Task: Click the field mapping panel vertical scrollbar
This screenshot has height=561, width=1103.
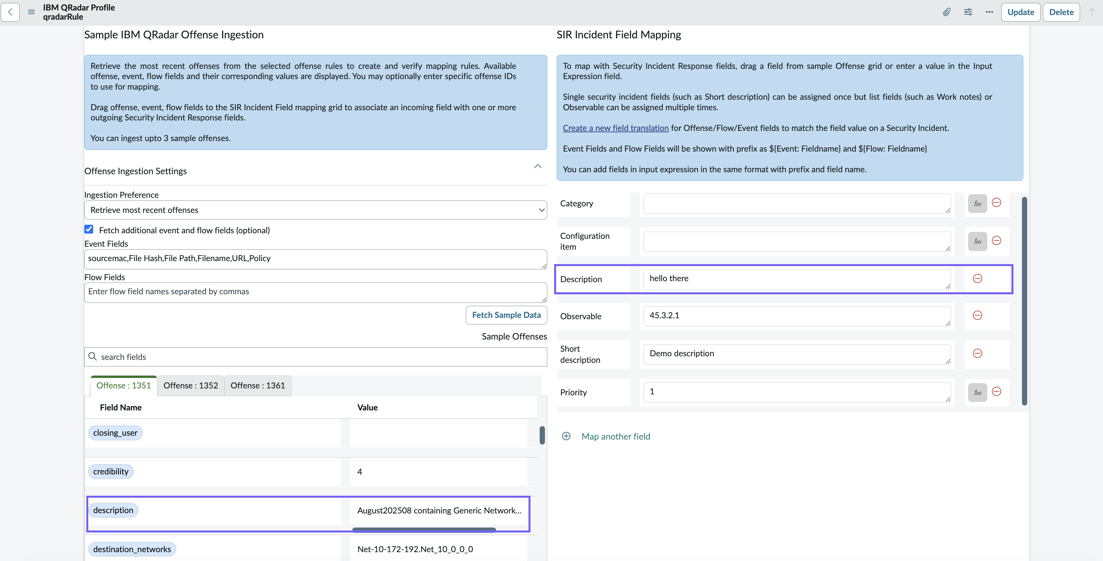Action: click(x=1024, y=301)
